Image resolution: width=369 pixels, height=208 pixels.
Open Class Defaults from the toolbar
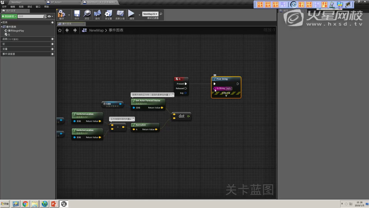click(119, 14)
